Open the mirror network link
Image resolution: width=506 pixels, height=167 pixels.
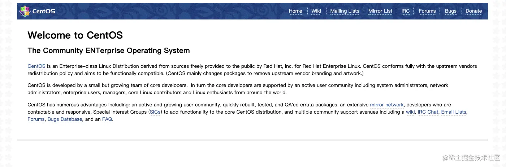pos(387,105)
